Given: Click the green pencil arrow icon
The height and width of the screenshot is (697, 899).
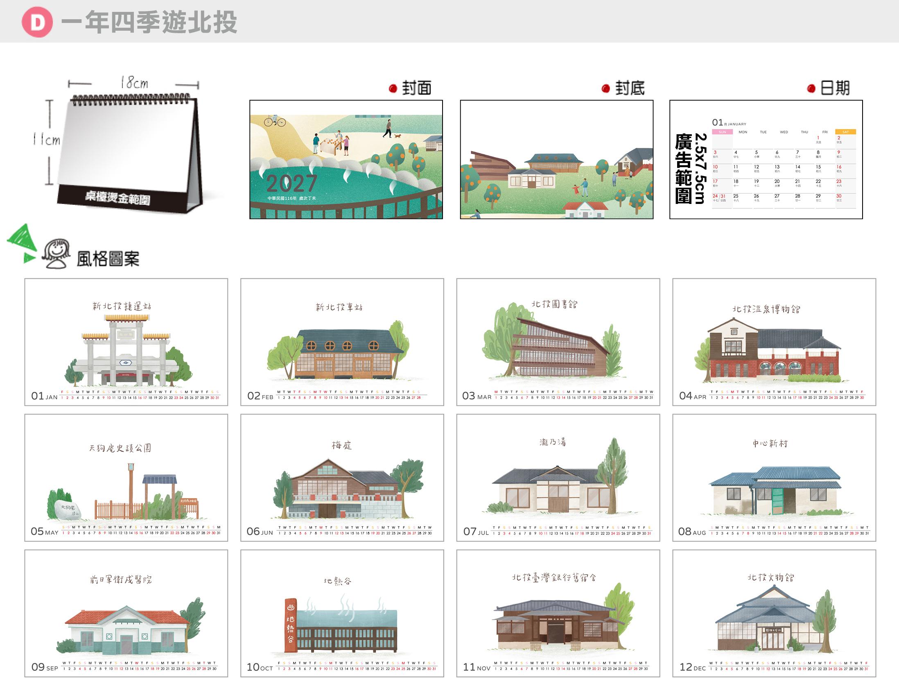Looking at the screenshot, I should [21, 243].
